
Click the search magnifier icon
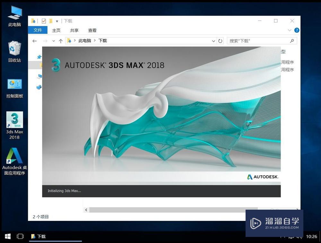292,41
